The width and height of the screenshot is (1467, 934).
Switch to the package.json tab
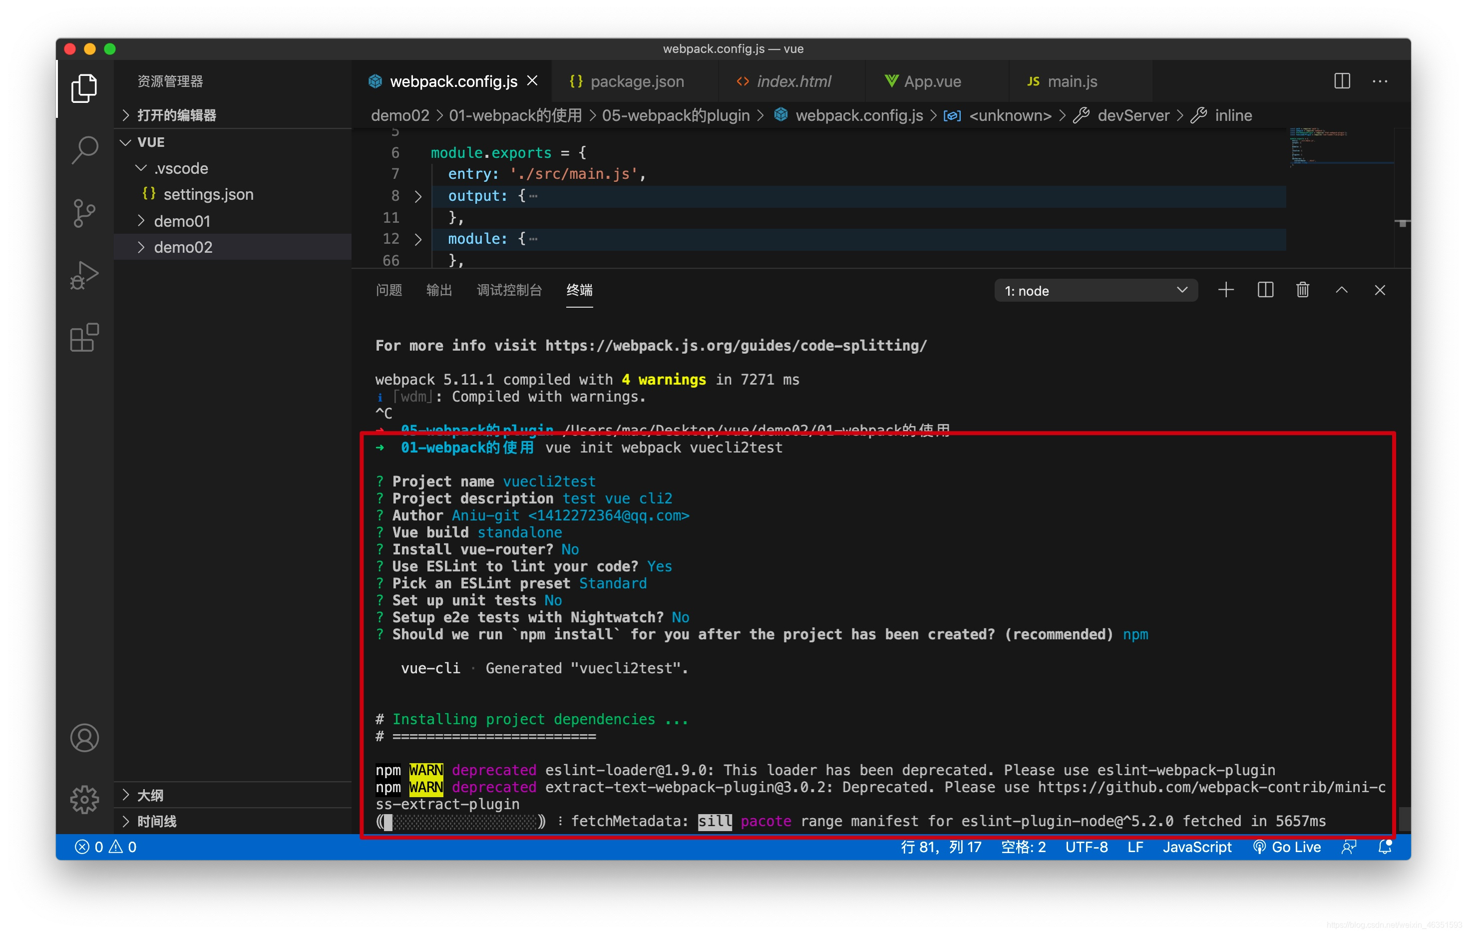point(636,81)
